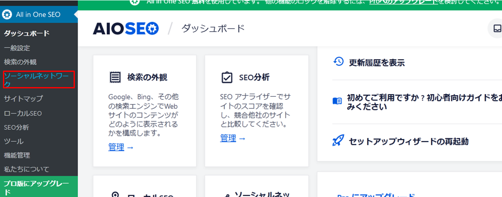This screenshot has height=197, width=502.
Task: Click the 更新履歴を表示 clock icon
Action: tap(338, 61)
